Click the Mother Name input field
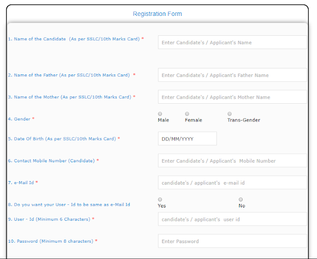 pos(232,97)
